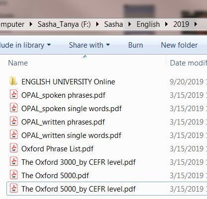The height and width of the screenshot is (199, 207).
Task: Sort files by Date modified column header
Action: click(189, 63)
